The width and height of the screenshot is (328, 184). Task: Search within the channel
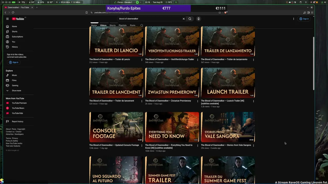[142, 25]
